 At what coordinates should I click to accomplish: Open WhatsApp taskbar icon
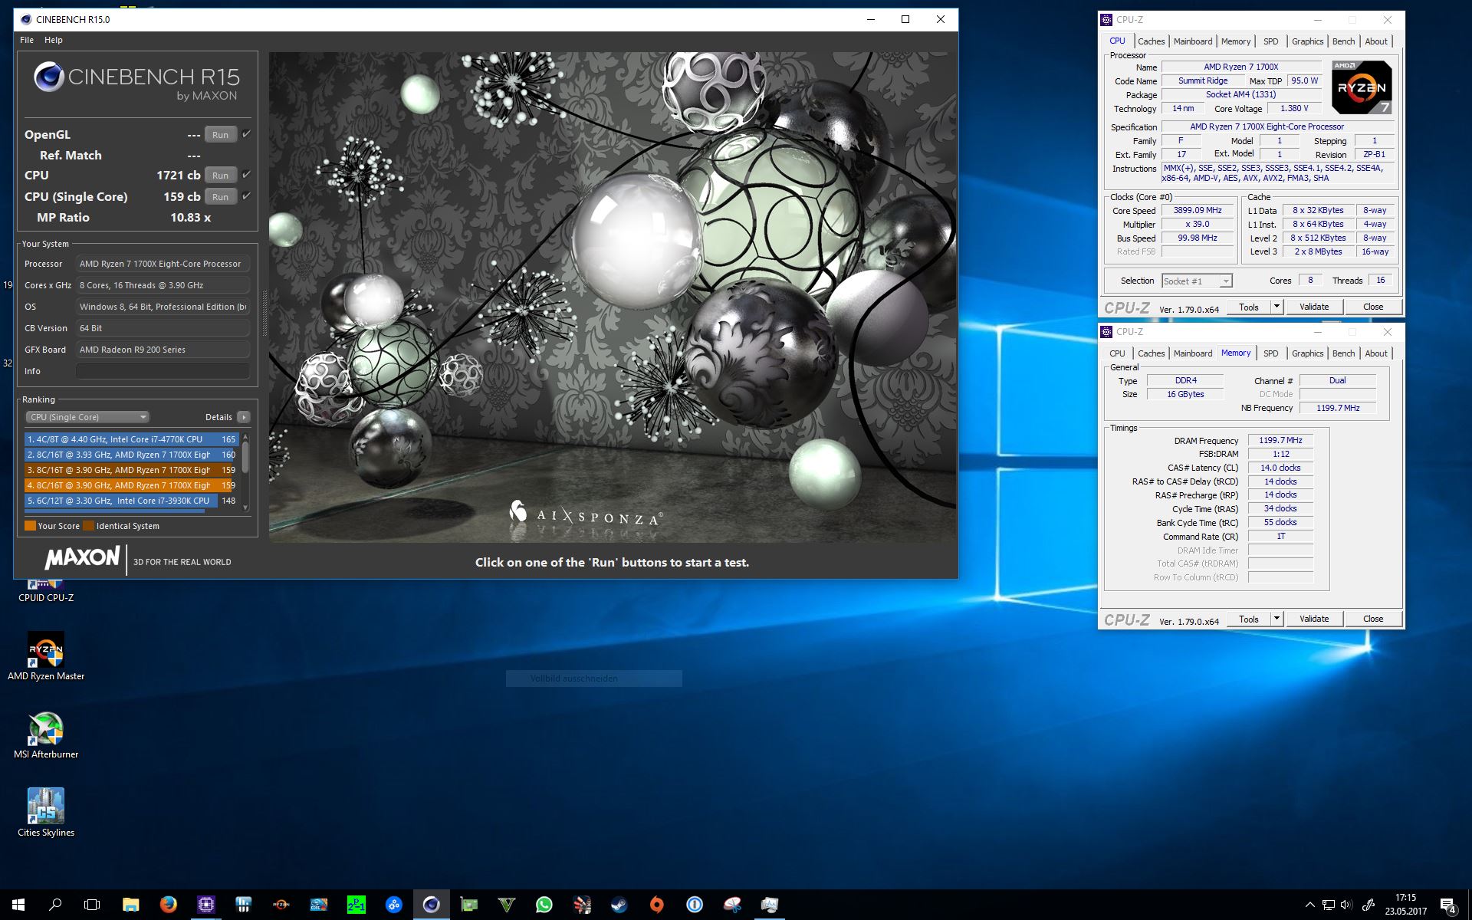[x=544, y=905]
